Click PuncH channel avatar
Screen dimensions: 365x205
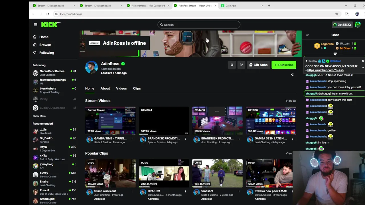pos(35,192)
